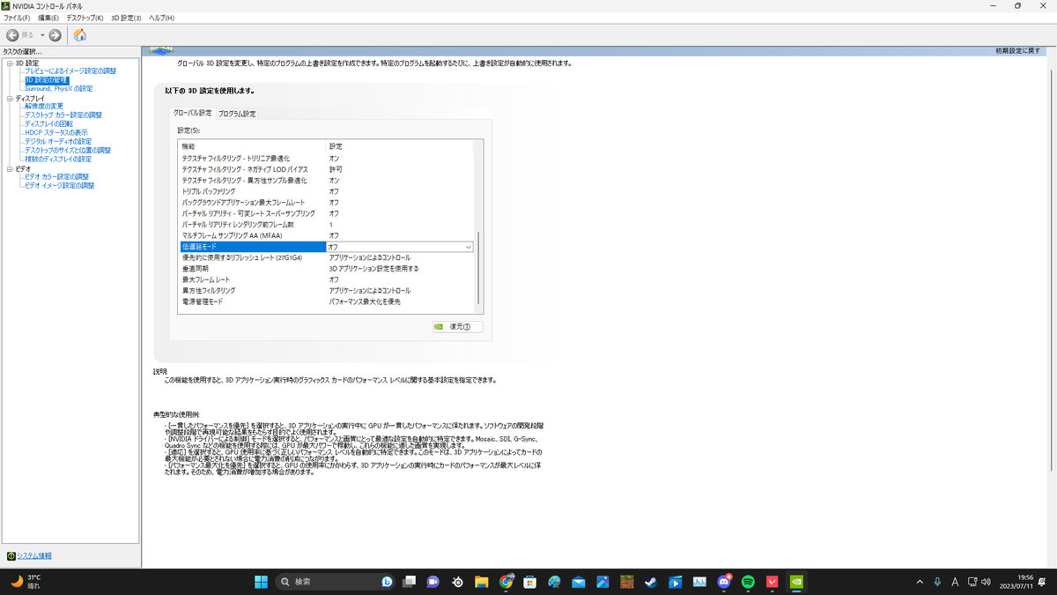Open Microsoft Store from the taskbar
This screenshot has width=1057, height=595.
pos(530,582)
